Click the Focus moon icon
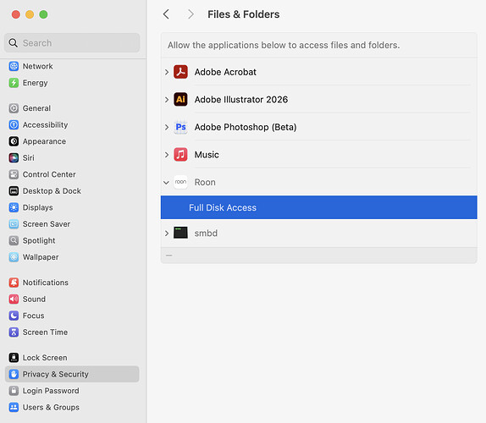 14,316
